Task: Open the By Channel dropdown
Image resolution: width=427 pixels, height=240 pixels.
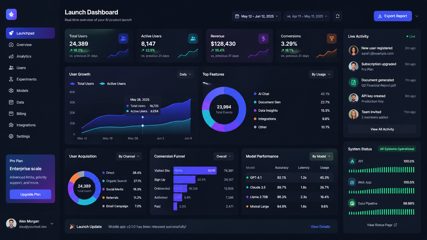Action: (129, 156)
